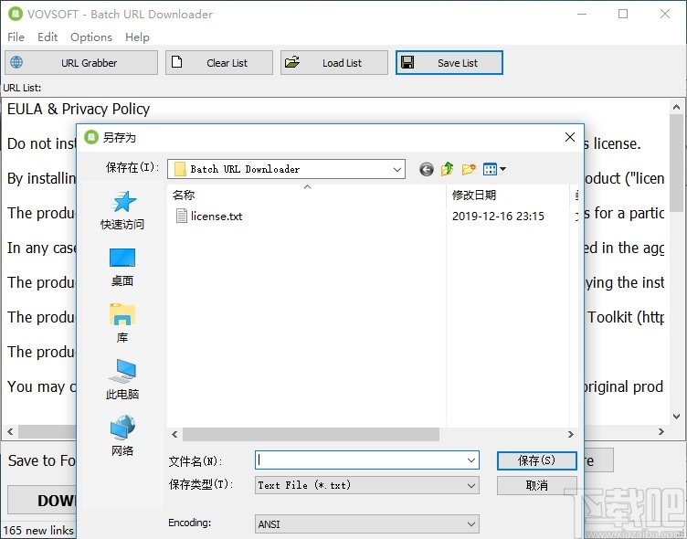Select Libraries in the places sidebar
The width and height of the screenshot is (687, 539).
[x=122, y=323]
